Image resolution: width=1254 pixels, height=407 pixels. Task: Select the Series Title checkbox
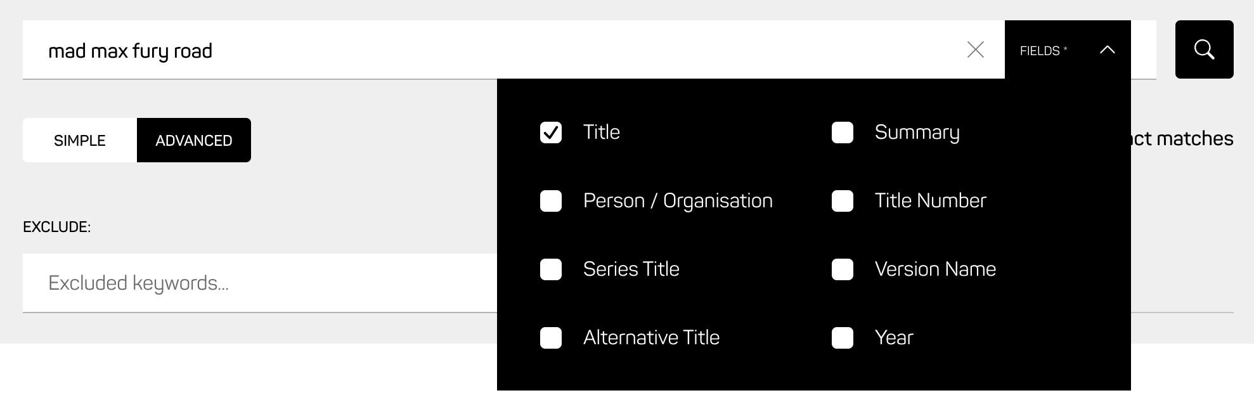551,269
